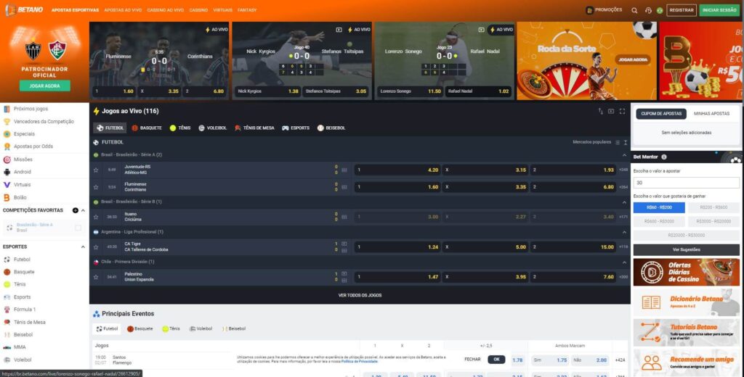Open the Roda da Sorte banner
Image resolution: width=744 pixels, height=377 pixels.
(586, 61)
